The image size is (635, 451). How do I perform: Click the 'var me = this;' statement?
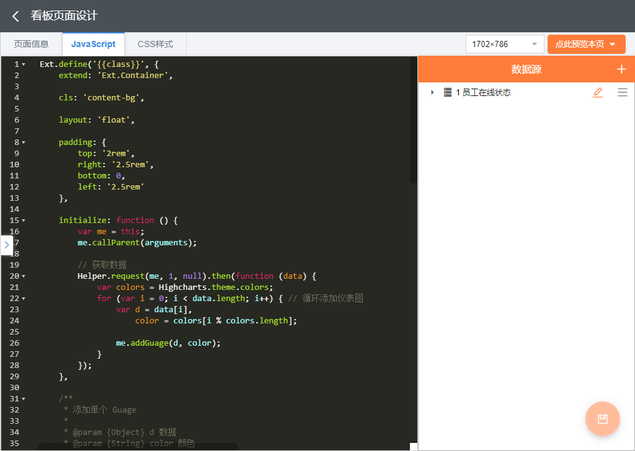pyautogui.click(x=111, y=231)
